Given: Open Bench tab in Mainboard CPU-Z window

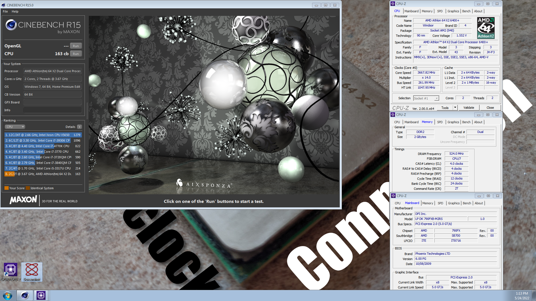Looking at the screenshot, I should 467,203.
